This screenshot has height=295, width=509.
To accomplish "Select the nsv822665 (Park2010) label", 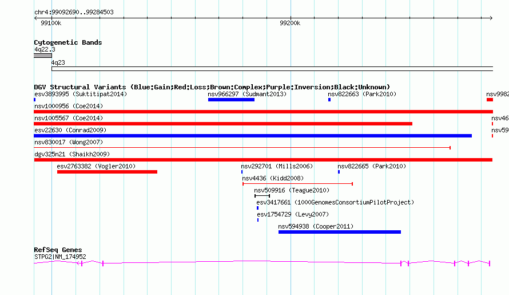I will tap(372, 166).
